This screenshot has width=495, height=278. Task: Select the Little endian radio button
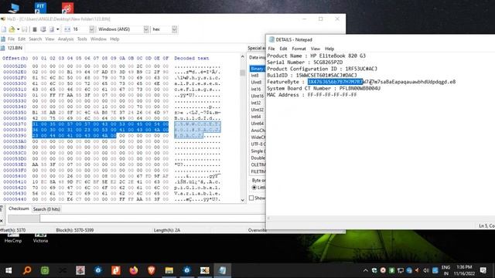pyautogui.click(x=254, y=187)
